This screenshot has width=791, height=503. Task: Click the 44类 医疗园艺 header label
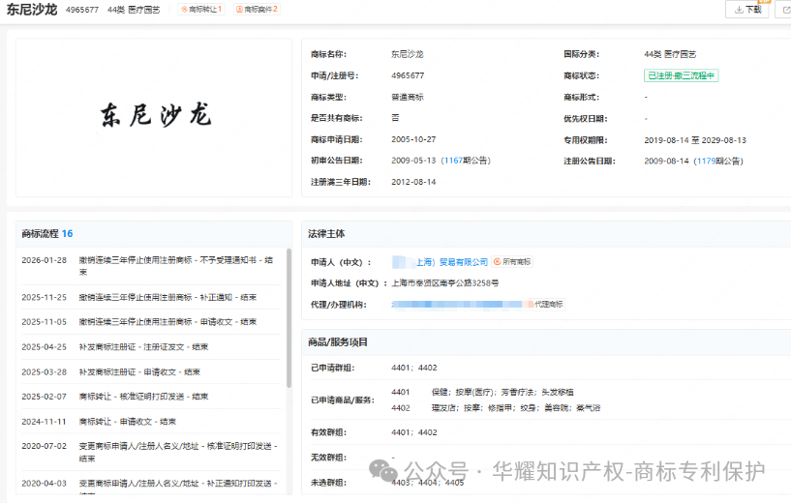[134, 10]
